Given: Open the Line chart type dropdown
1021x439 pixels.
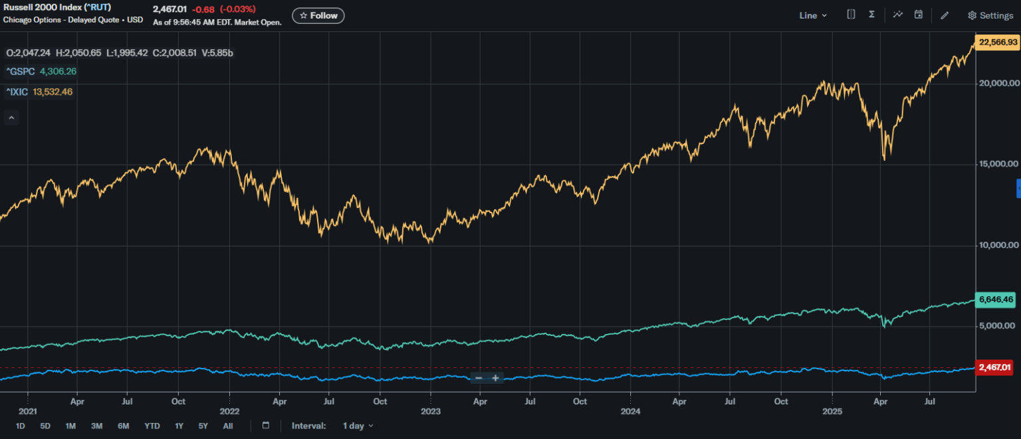Looking at the screenshot, I should coord(812,15).
